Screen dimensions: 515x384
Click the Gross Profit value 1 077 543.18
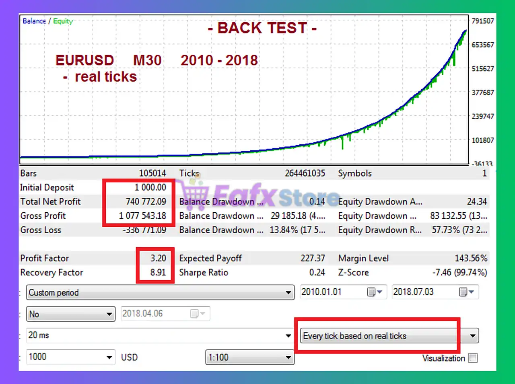tap(142, 216)
